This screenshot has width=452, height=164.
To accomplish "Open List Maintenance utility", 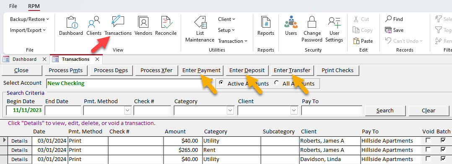I will pos(200,29).
